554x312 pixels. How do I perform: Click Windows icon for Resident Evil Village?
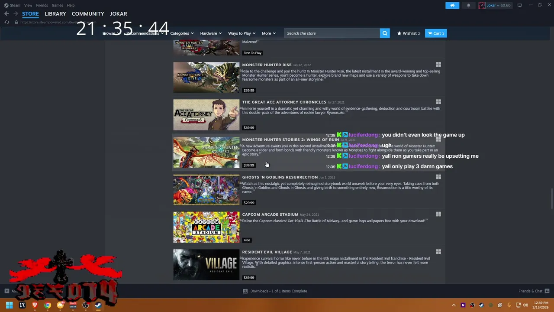438,251
